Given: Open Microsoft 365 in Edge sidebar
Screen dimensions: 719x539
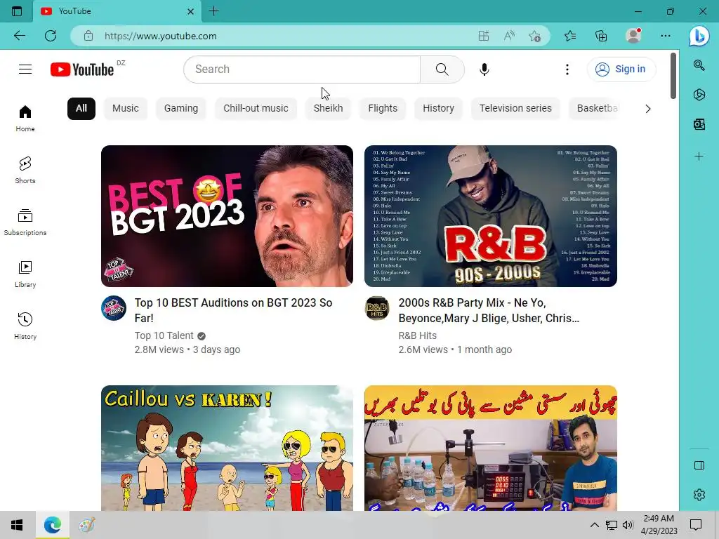Looking at the screenshot, I should tap(699, 95).
